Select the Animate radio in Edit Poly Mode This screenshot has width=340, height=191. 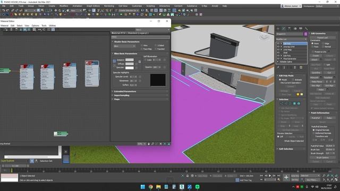293,80
